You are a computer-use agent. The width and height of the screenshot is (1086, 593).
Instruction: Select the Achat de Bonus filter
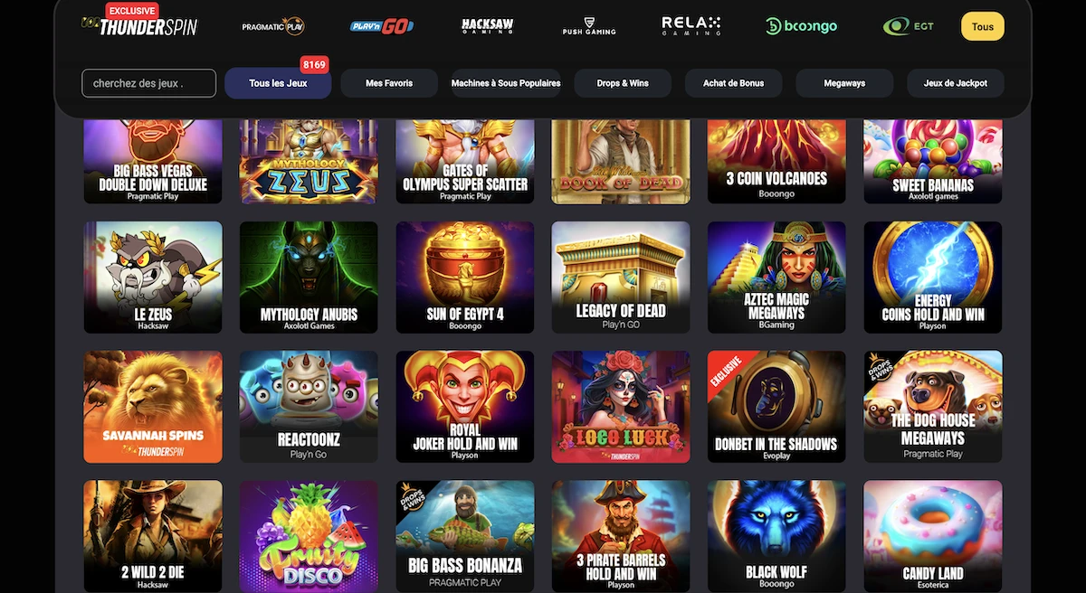[x=734, y=83]
